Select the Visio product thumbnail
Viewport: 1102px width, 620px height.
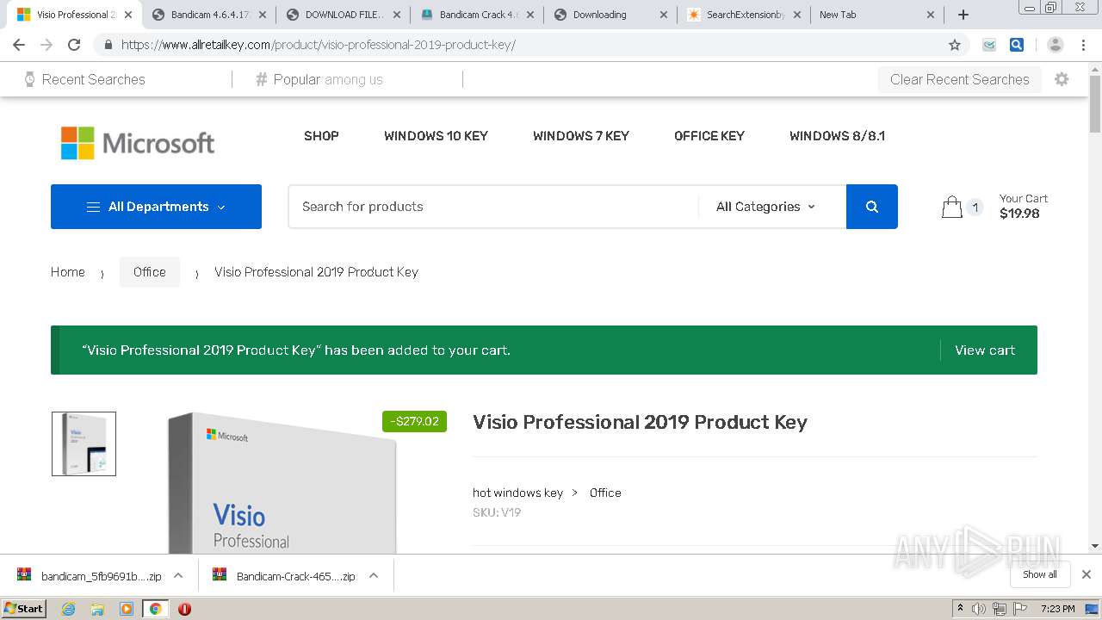84,443
